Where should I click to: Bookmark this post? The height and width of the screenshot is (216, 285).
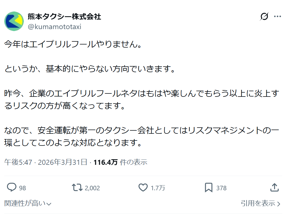(x=208, y=187)
